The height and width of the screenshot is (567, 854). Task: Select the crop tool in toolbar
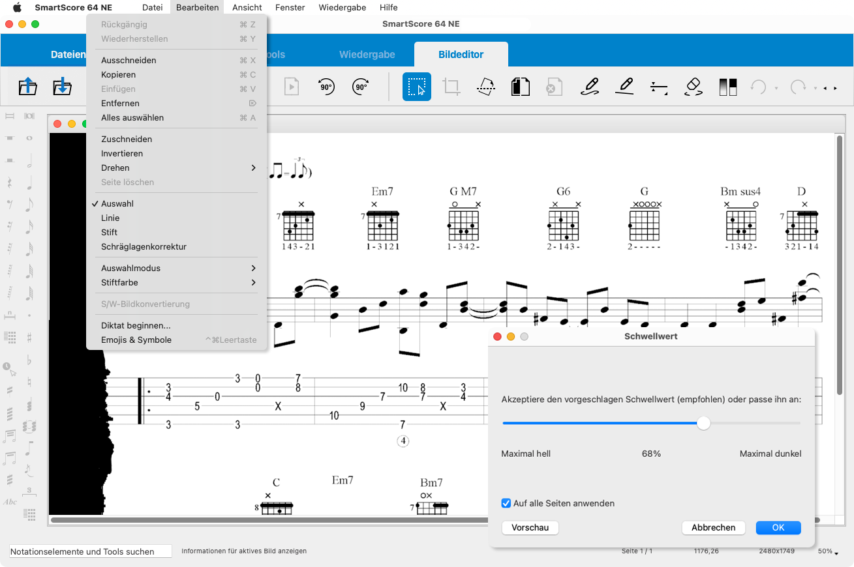pos(451,87)
